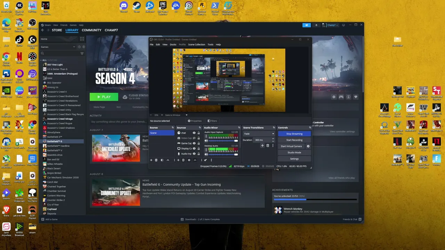
Task: Show recent games clock filter in Steam
Action: click(79, 47)
